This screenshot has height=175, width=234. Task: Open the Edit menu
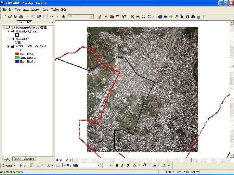pos(11,10)
